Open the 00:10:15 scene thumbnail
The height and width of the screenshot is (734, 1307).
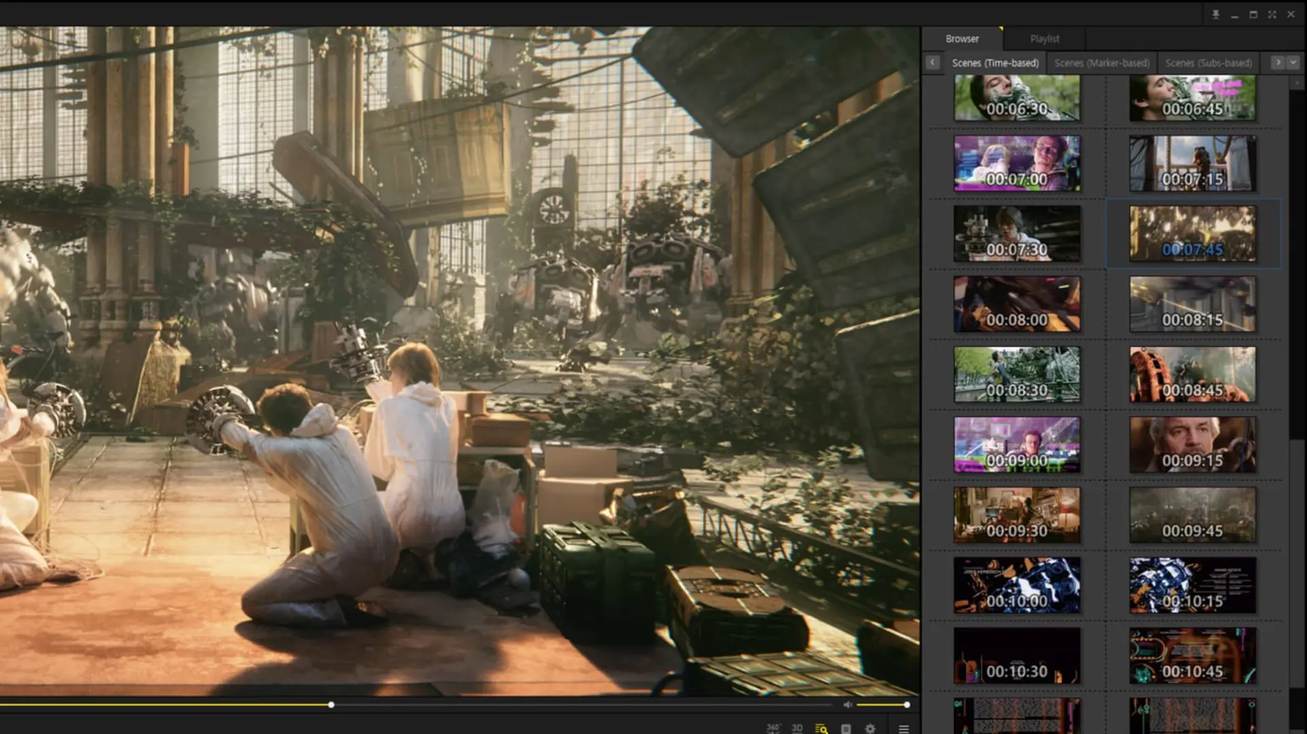pyautogui.click(x=1193, y=586)
